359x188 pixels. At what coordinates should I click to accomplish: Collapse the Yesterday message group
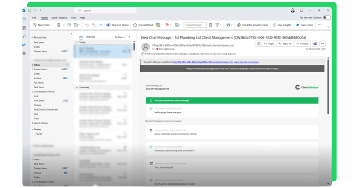(77, 87)
